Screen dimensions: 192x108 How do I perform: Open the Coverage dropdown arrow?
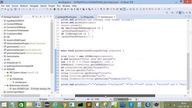click(x=86, y=9)
